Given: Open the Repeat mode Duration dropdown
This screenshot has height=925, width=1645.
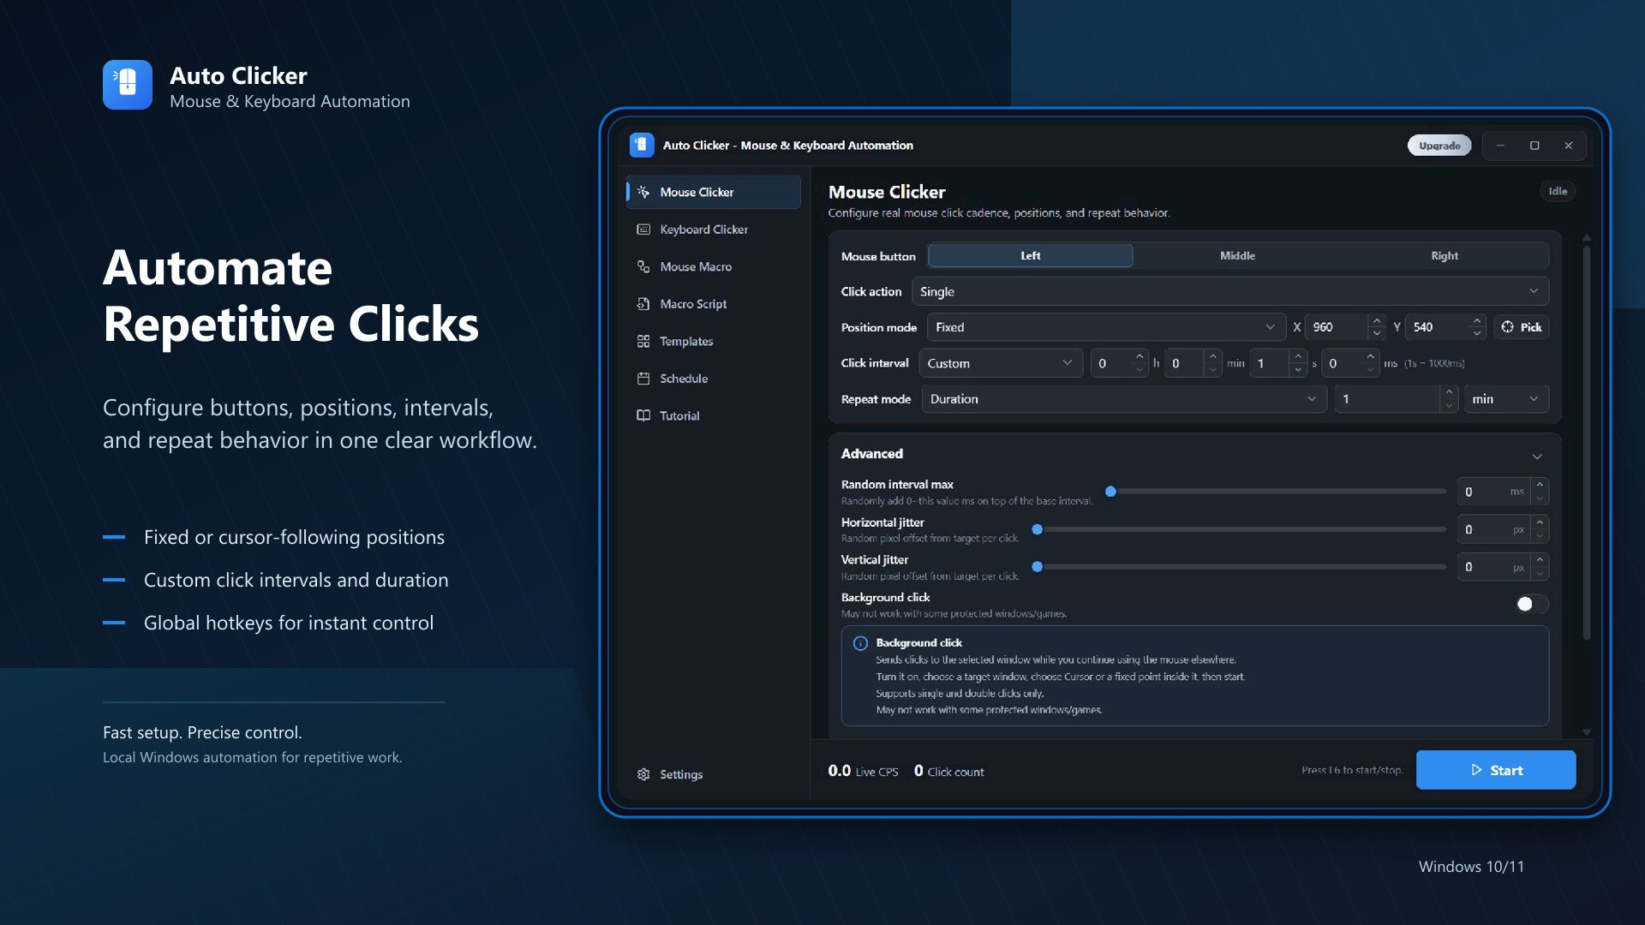Looking at the screenshot, I should click(1124, 399).
